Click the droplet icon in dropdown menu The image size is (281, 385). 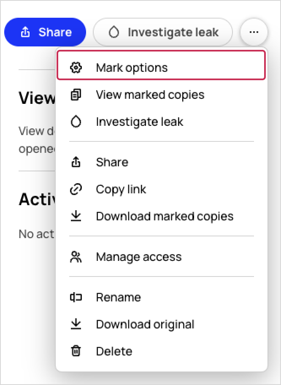pyautogui.click(x=76, y=122)
